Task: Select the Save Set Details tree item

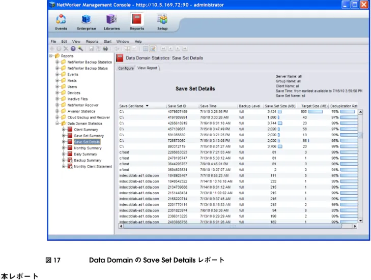Action: (x=87, y=142)
